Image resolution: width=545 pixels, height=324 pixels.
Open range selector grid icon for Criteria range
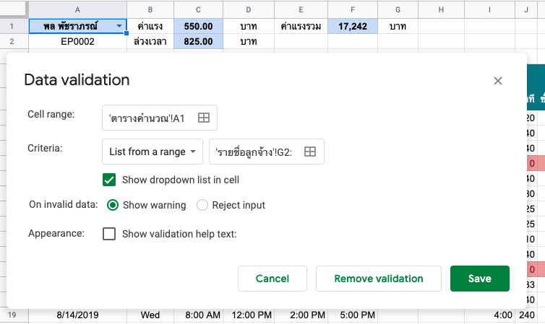point(310,152)
